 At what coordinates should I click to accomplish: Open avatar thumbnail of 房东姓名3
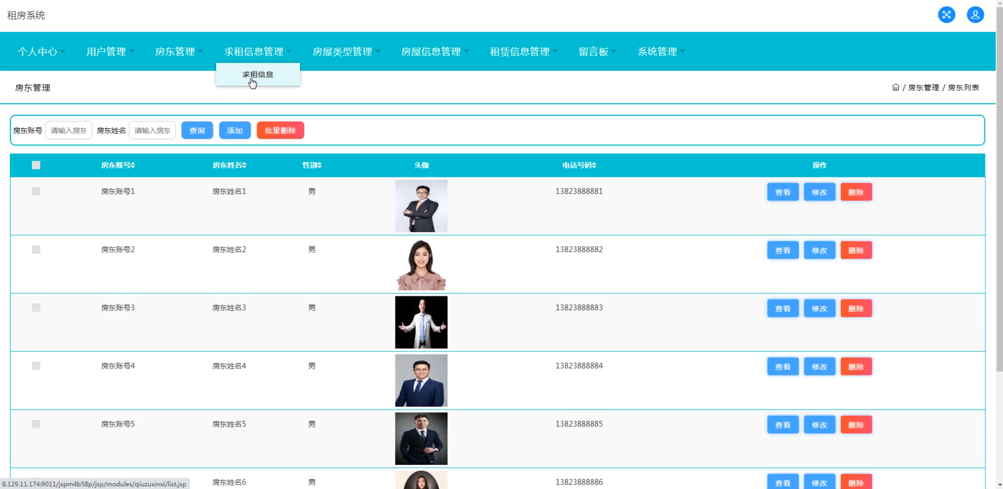421,322
